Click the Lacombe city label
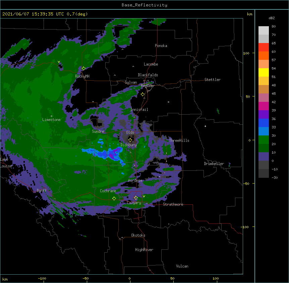289x283 pixels. [x=151, y=64]
